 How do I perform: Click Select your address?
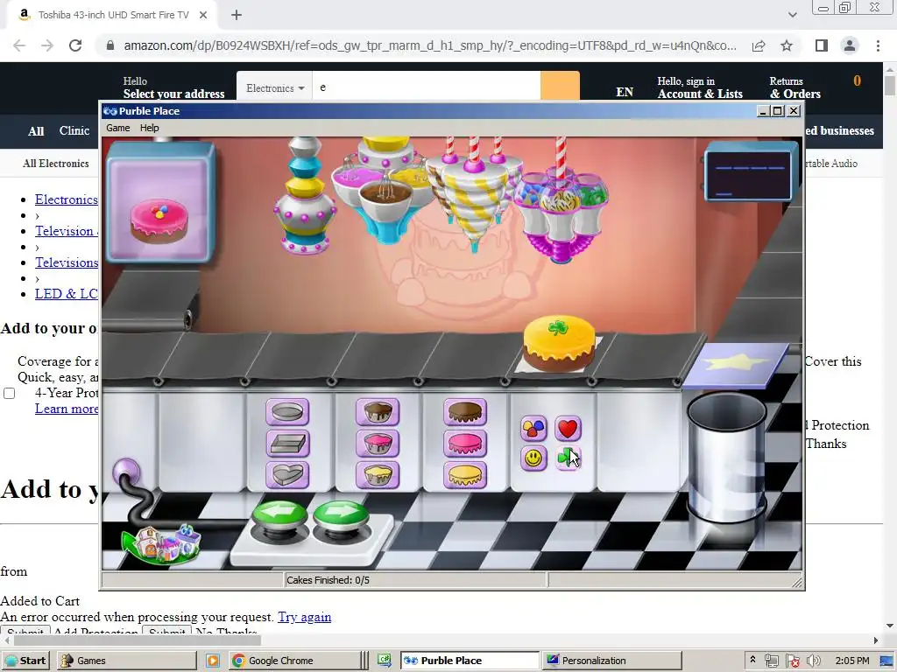pyautogui.click(x=174, y=94)
